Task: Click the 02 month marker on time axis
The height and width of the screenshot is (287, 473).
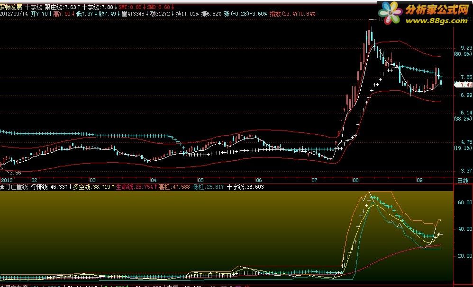Action: click(35, 180)
